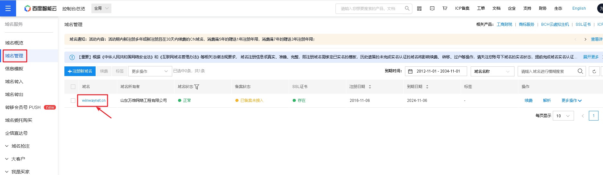
Task: Click 展开更多 to expand the notice
Action: [x=591, y=57]
